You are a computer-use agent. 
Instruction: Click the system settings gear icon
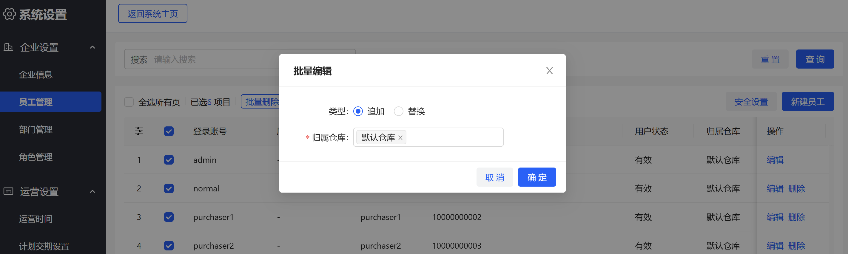[10, 14]
